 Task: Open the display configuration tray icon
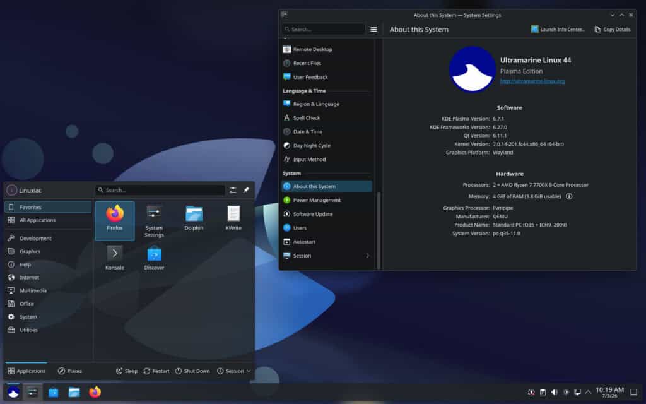coord(577,392)
